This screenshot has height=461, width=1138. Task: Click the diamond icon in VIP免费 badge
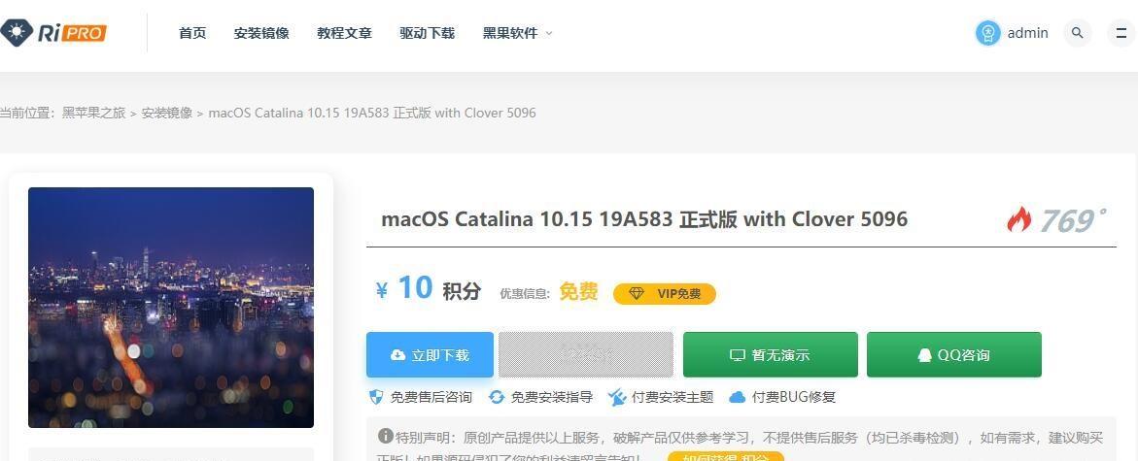[x=637, y=293]
